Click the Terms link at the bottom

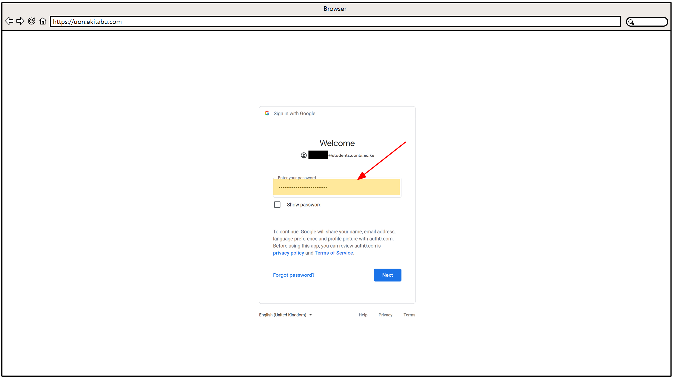pos(409,315)
